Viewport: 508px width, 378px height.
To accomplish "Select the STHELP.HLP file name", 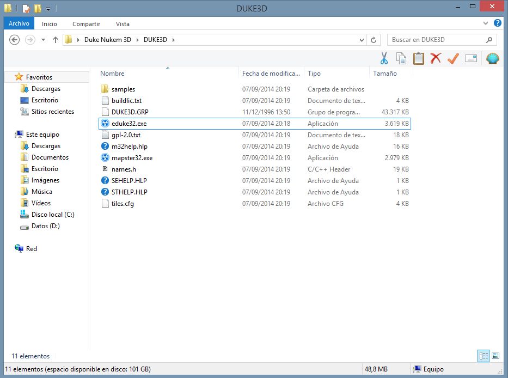I will [129, 192].
